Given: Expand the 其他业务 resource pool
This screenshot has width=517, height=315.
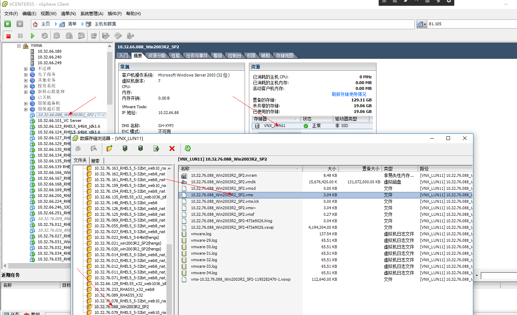Looking at the screenshot, I should [x=26, y=80].
